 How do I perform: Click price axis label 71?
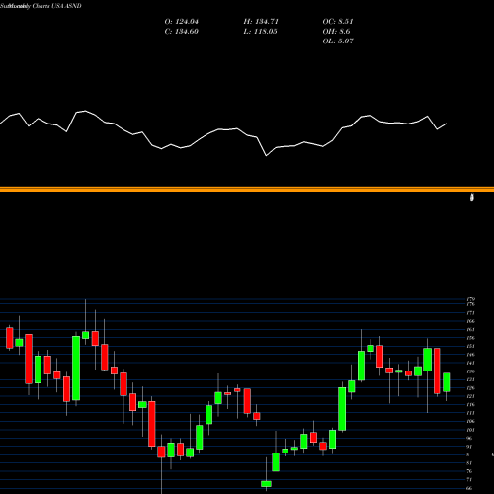click(x=470, y=480)
